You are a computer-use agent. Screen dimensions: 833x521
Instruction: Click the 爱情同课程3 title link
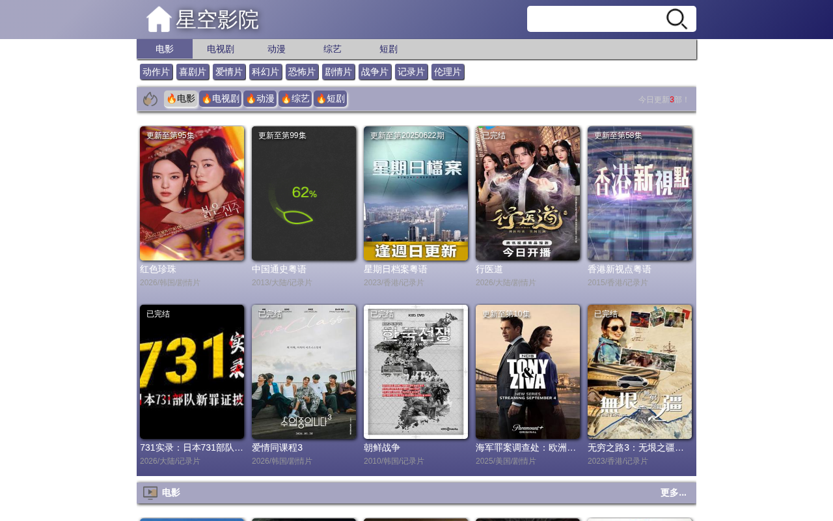click(277, 447)
